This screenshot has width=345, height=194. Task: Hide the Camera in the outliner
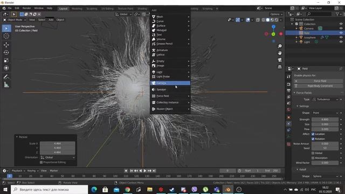click(341, 29)
